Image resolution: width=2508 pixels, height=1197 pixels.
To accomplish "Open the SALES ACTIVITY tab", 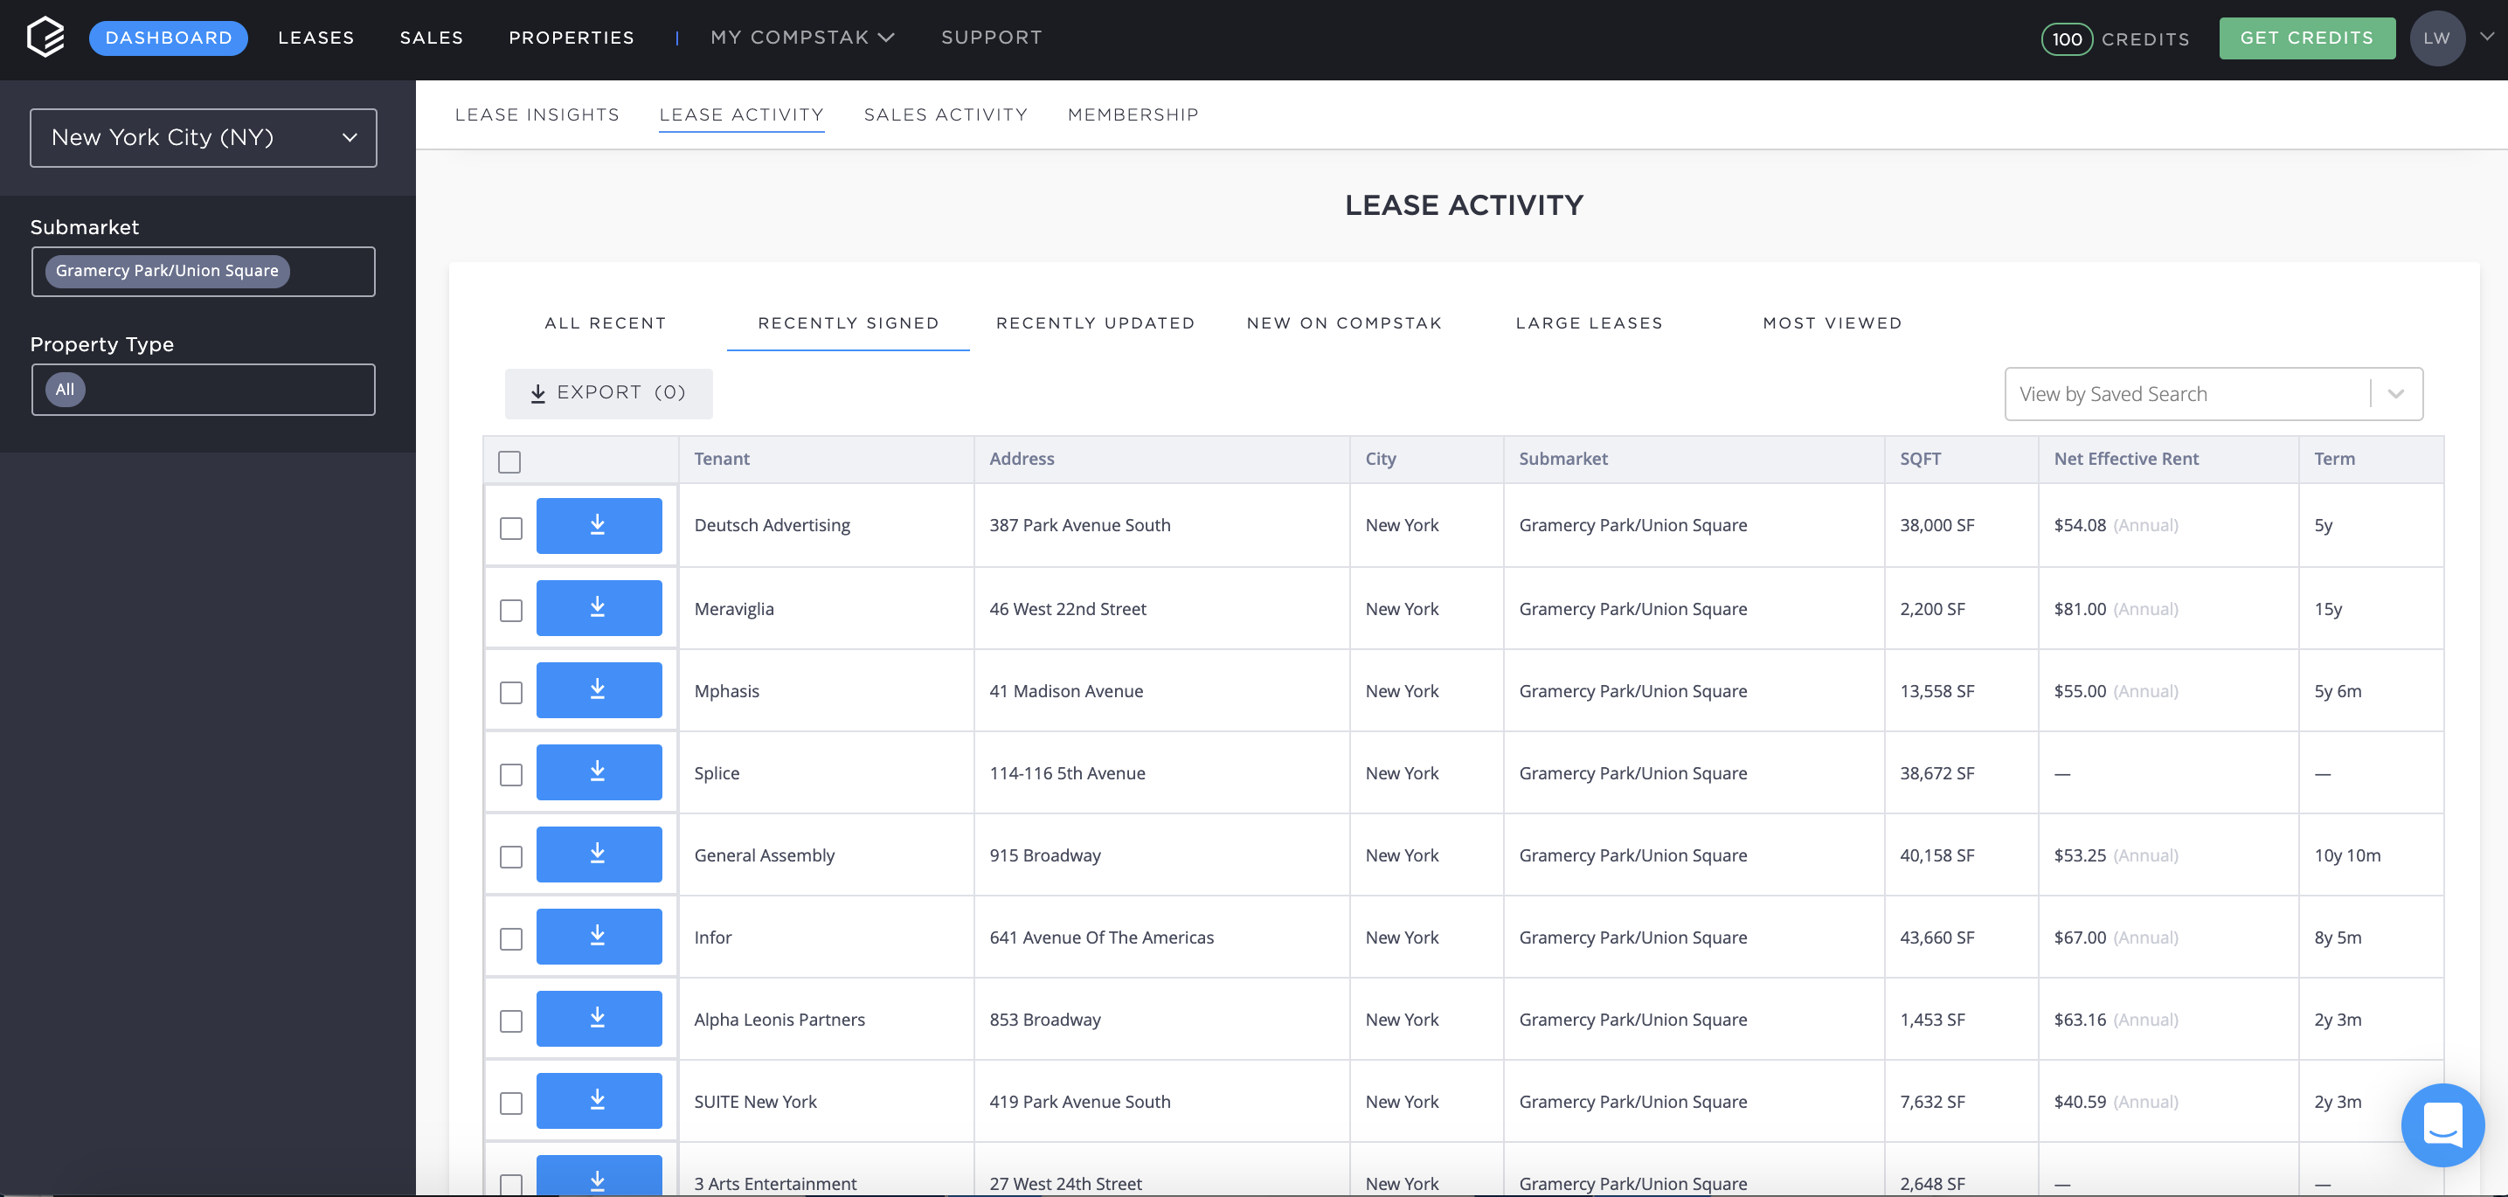I will pos(946,114).
